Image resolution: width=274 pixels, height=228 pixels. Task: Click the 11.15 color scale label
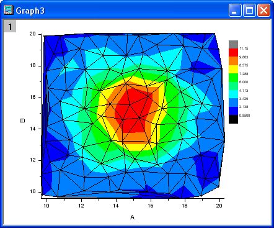point(244,48)
